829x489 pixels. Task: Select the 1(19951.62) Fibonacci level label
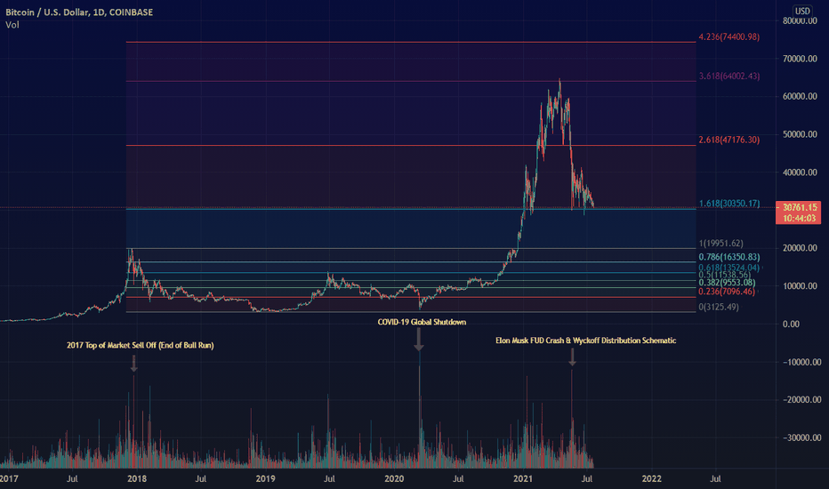point(721,244)
